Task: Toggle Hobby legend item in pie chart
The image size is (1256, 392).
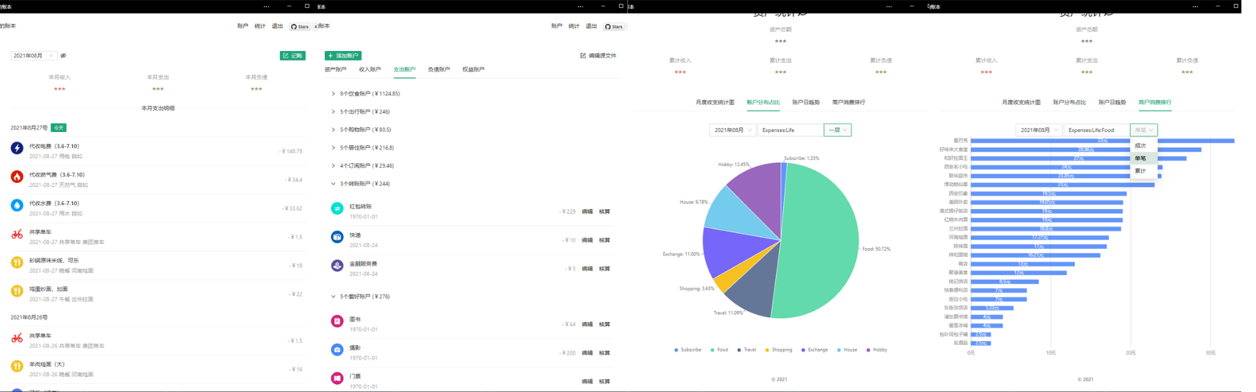Action: coord(877,350)
